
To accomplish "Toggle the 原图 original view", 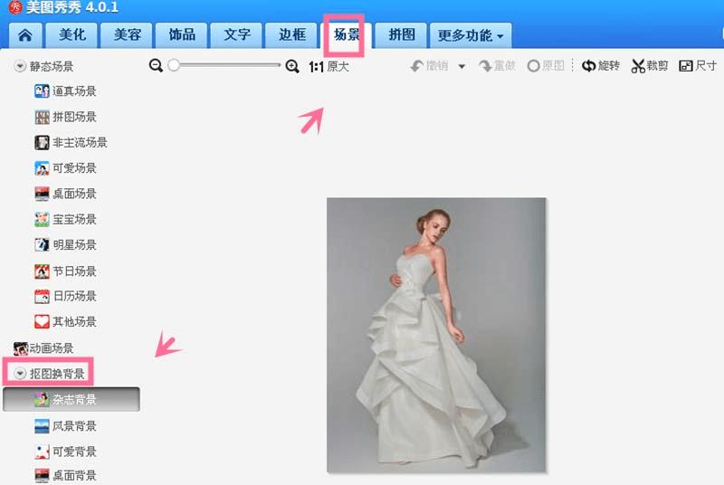I will click(546, 66).
